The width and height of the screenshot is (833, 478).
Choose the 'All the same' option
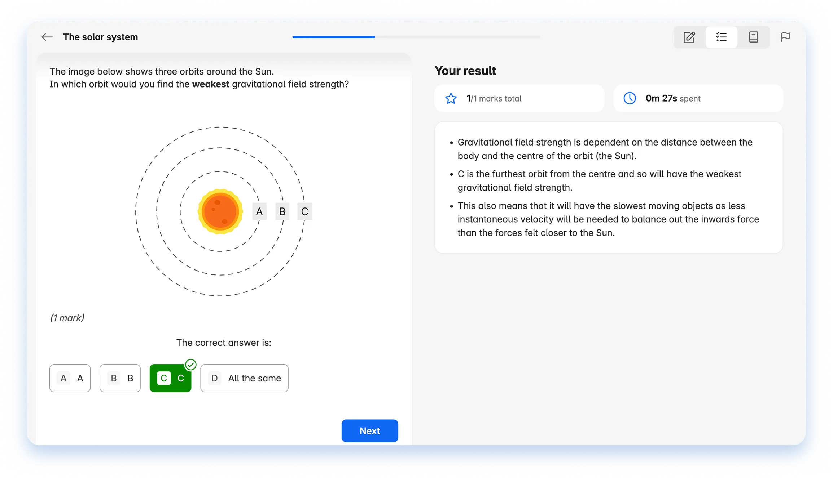244,378
